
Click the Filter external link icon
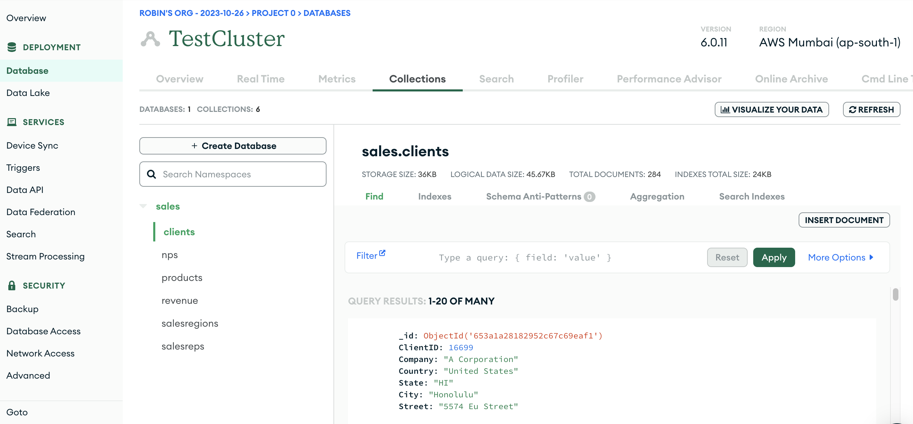[x=382, y=253]
